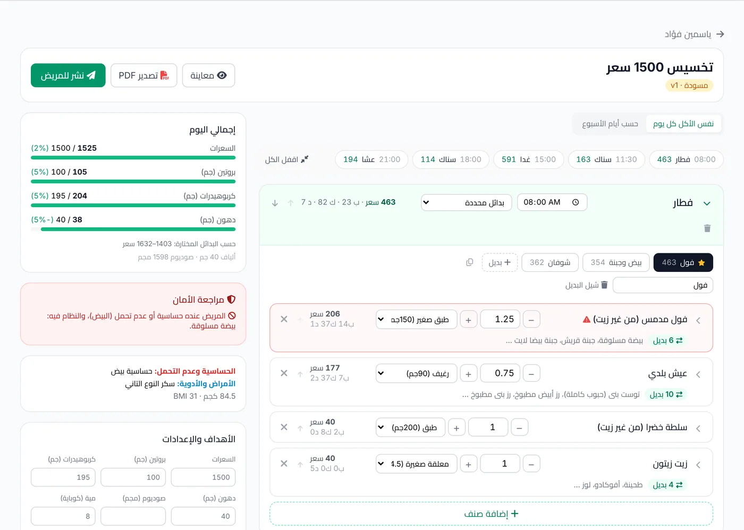Viewport: 744px width, 530px height.
Task: Decrease زيت زيتون quantity minus
Action: point(531,464)
